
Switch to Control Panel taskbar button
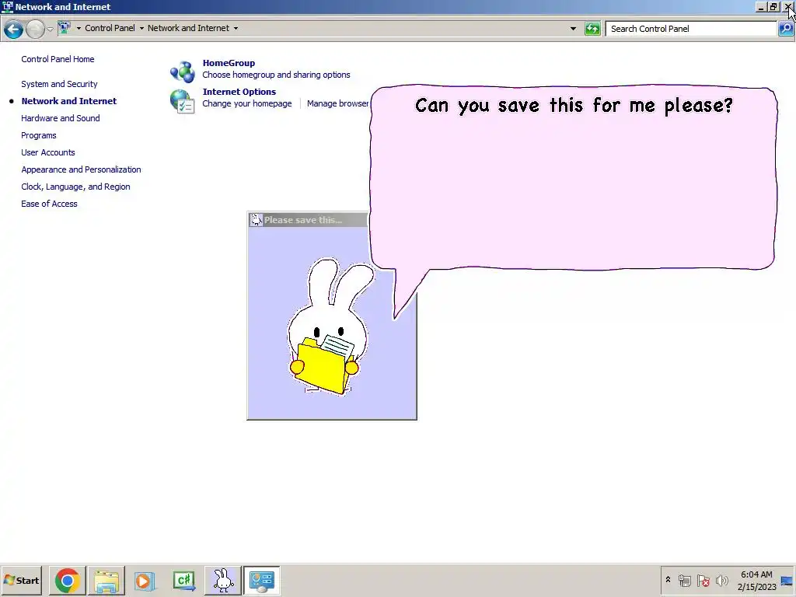(261, 580)
